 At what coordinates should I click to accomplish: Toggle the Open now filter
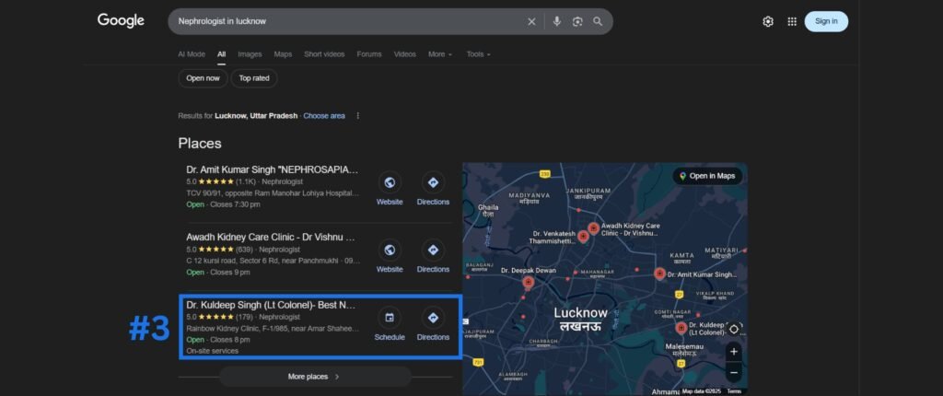click(203, 78)
